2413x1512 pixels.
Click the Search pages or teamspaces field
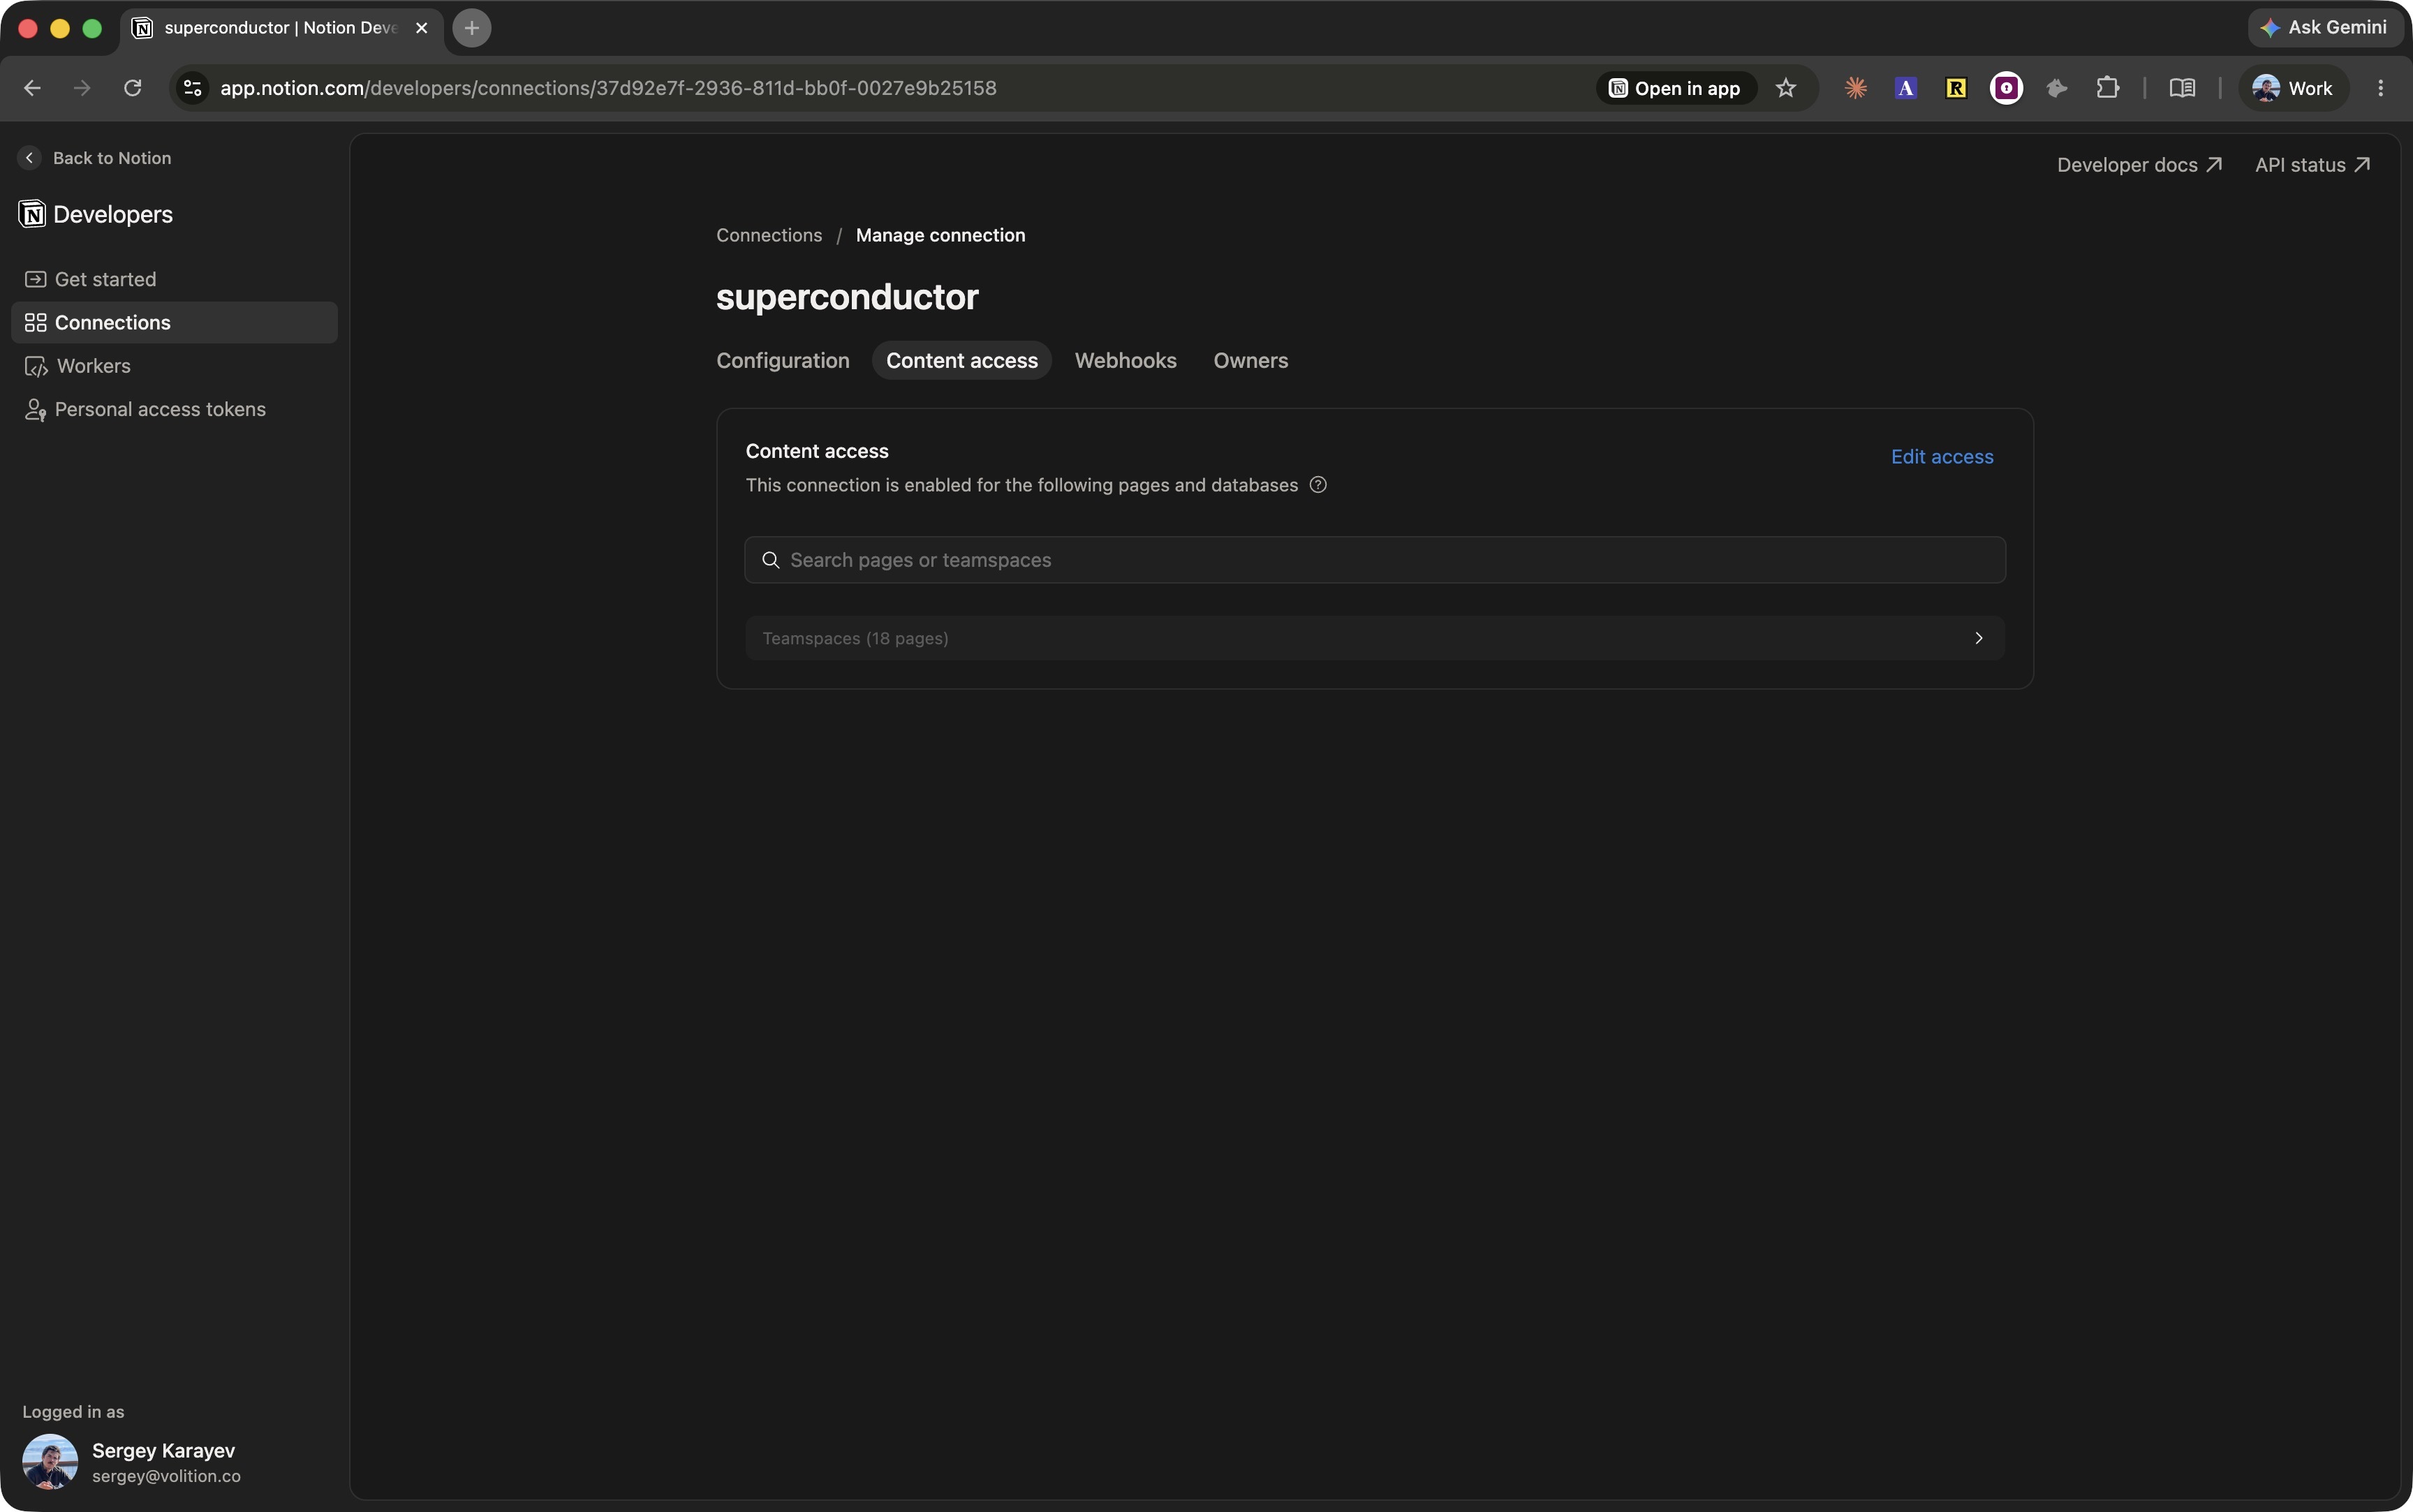click(1375, 560)
